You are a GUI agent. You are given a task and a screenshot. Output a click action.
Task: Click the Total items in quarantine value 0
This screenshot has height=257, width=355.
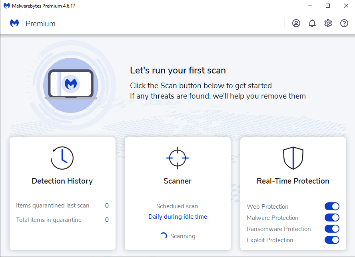(107, 220)
